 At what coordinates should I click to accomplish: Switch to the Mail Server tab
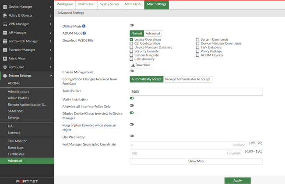87,4
